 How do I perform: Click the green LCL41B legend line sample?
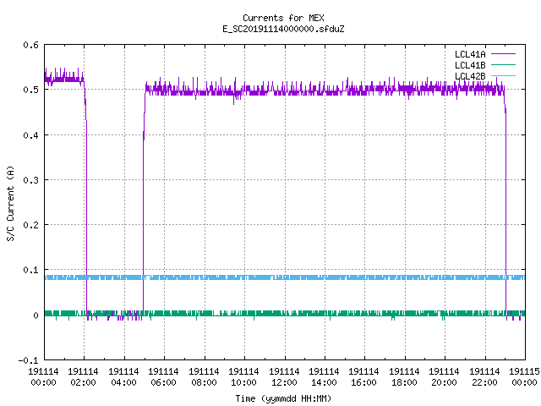(503, 64)
